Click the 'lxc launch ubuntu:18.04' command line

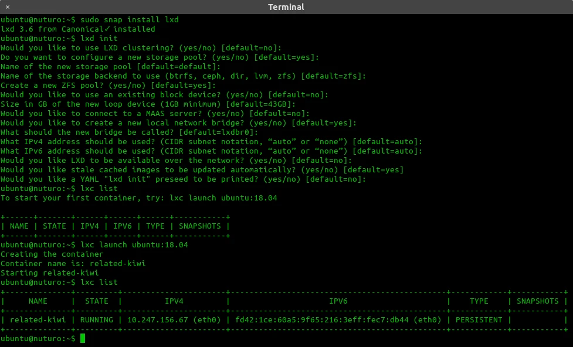(94, 245)
